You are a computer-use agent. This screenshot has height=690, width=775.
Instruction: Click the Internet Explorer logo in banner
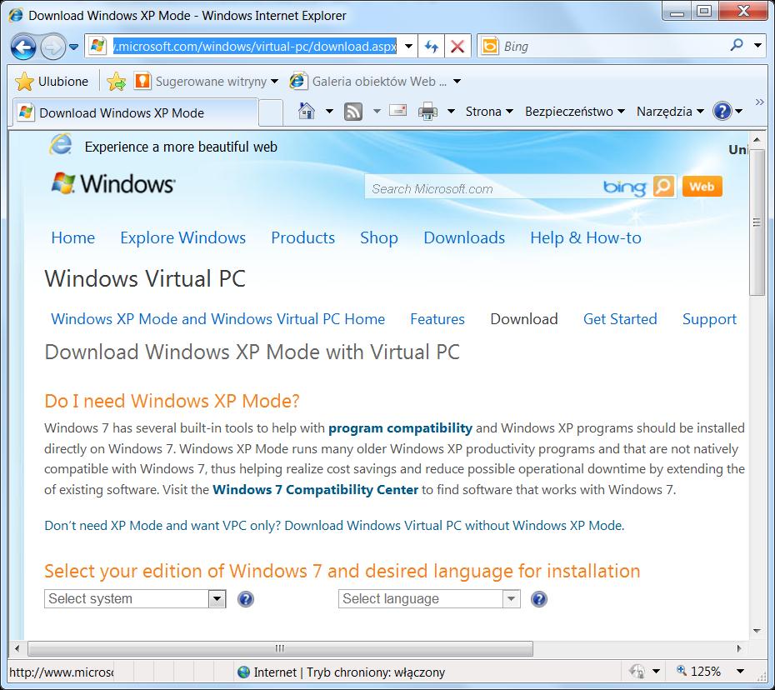[60, 145]
